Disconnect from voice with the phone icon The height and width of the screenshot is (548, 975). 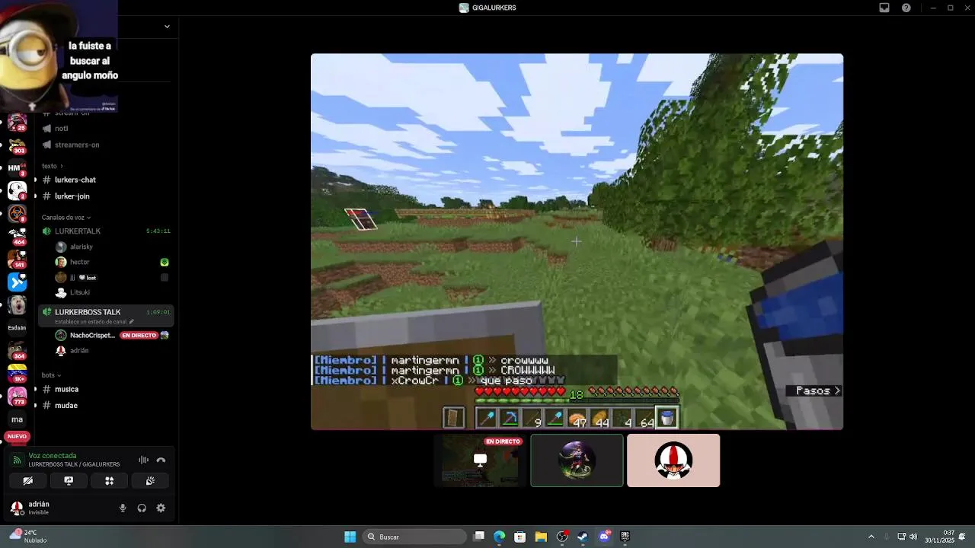(x=161, y=460)
